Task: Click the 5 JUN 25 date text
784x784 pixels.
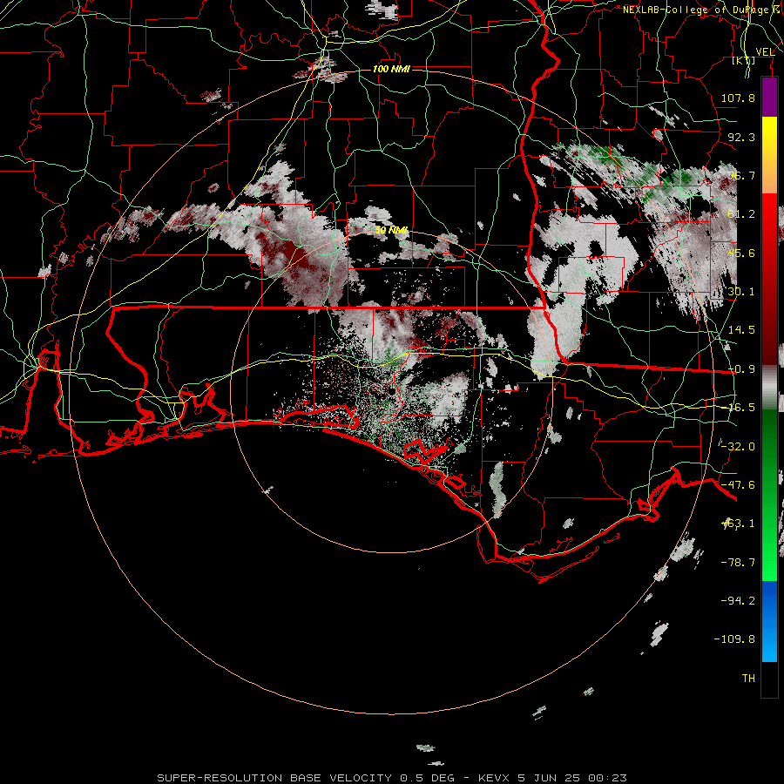Action: (x=549, y=778)
